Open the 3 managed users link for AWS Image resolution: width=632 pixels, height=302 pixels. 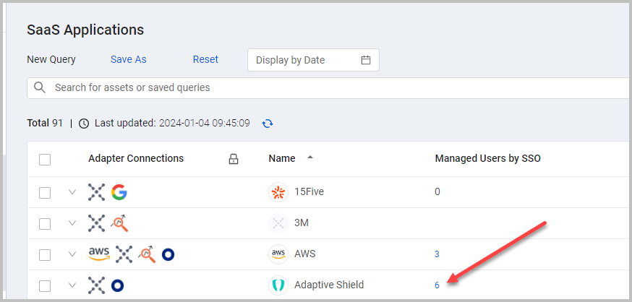click(437, 254)
